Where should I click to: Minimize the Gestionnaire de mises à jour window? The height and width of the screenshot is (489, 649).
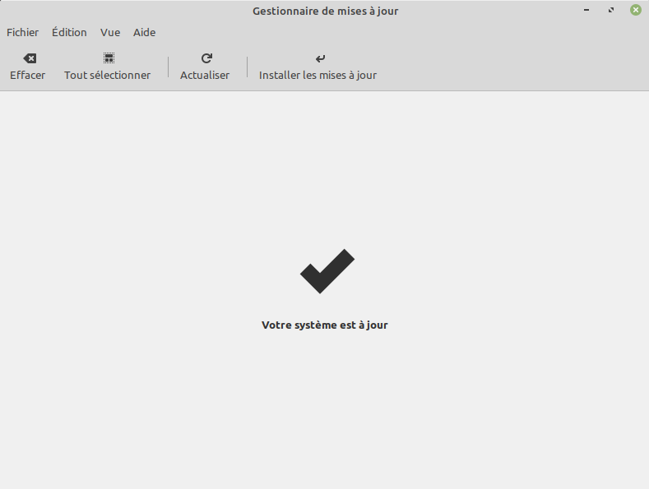[x=586, y=11]
